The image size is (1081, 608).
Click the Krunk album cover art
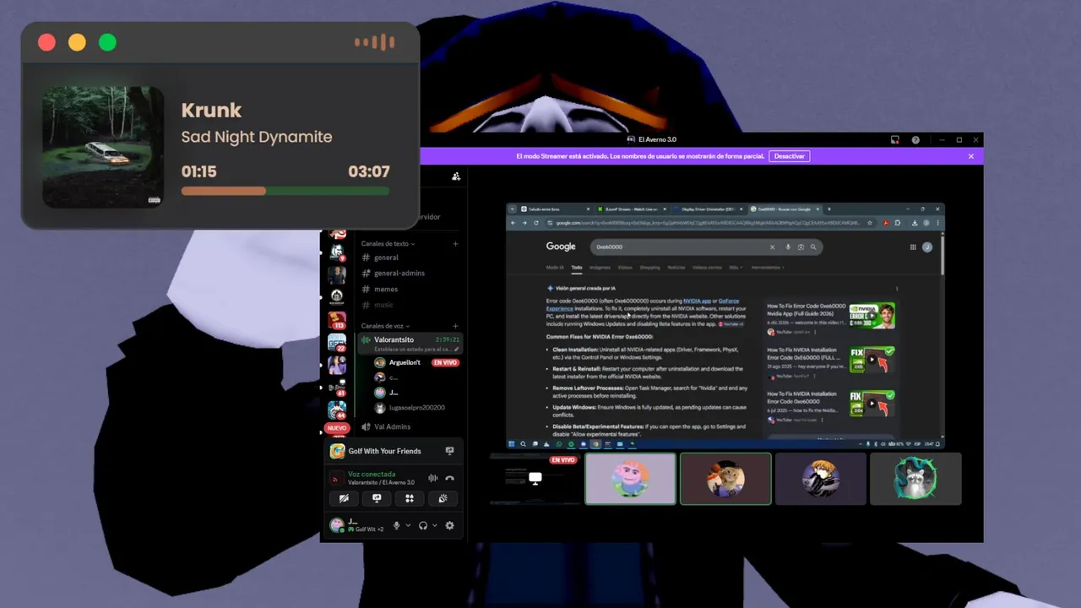coord(103,147)
